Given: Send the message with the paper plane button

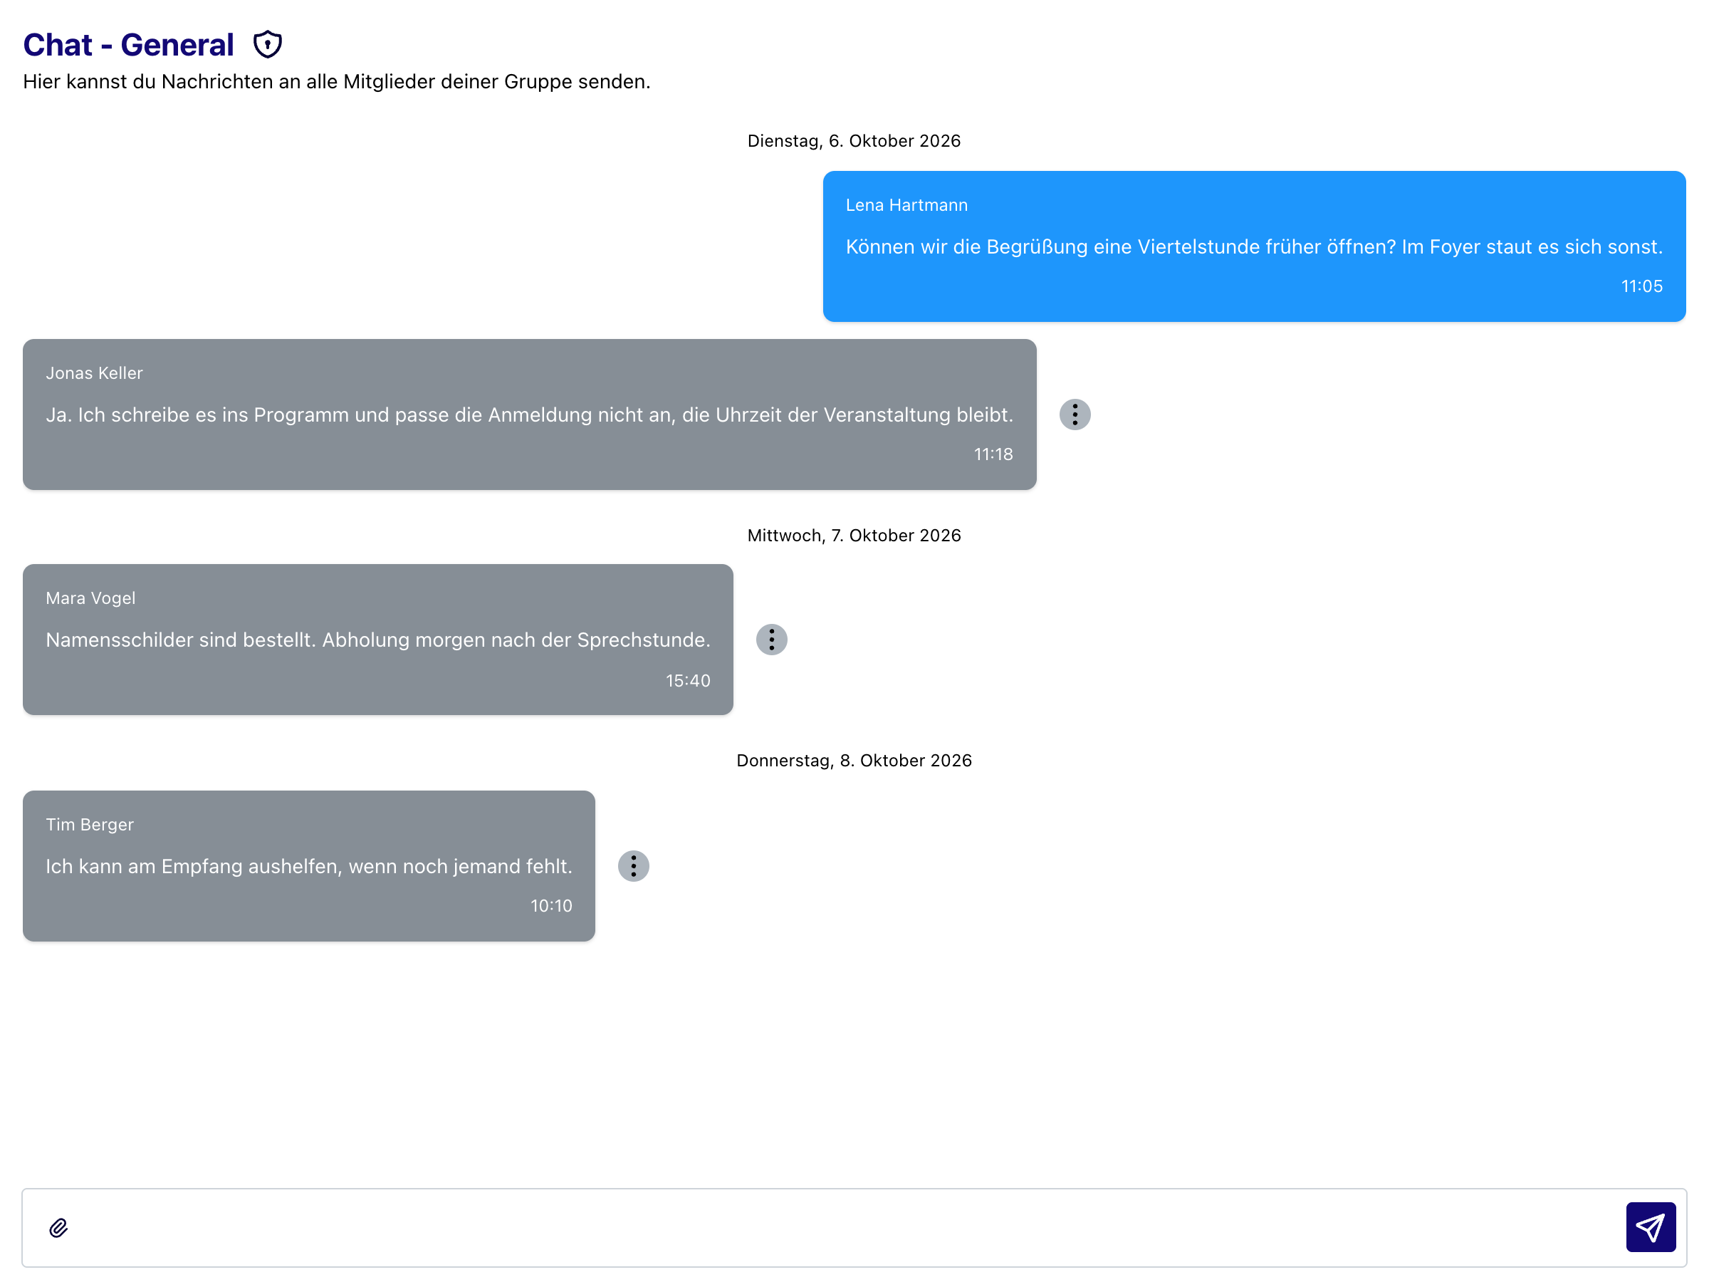Looking at the screenshot, I should tap(1651, 1227).
